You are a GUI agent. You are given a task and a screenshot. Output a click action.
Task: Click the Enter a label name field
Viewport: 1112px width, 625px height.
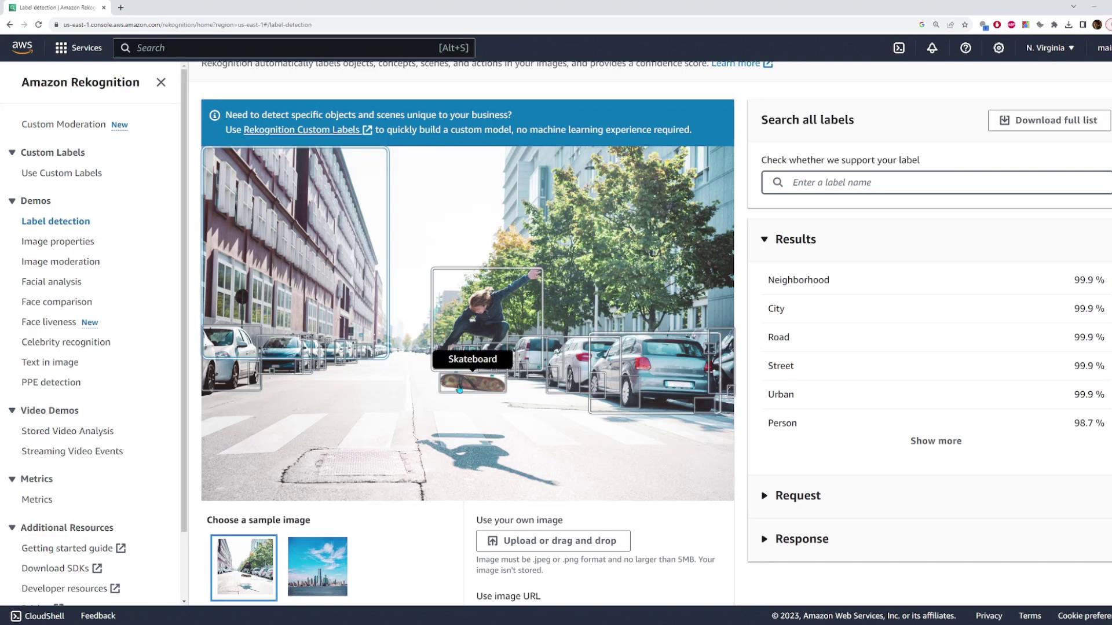[x=944, y=182]
